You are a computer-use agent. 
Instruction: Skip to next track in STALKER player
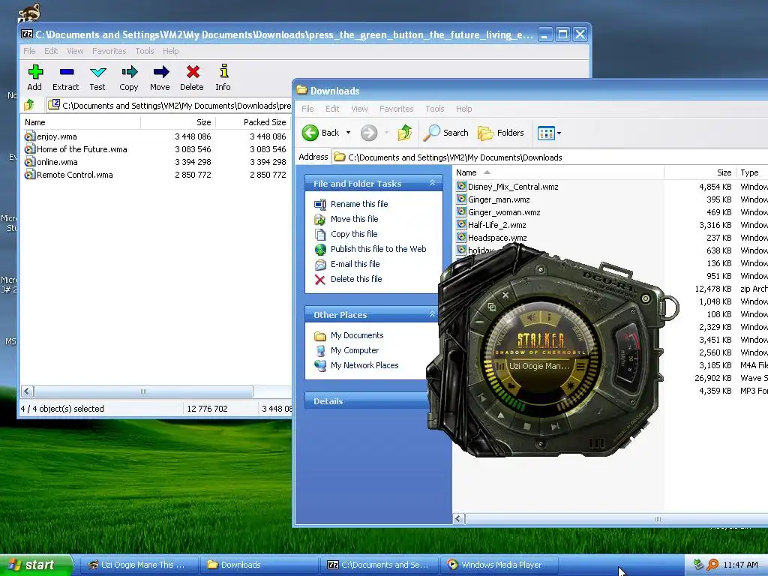coord(554,426)
